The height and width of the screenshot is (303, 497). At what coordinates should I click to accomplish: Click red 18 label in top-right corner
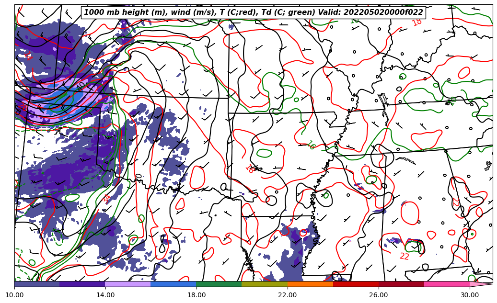coord(417,22)
